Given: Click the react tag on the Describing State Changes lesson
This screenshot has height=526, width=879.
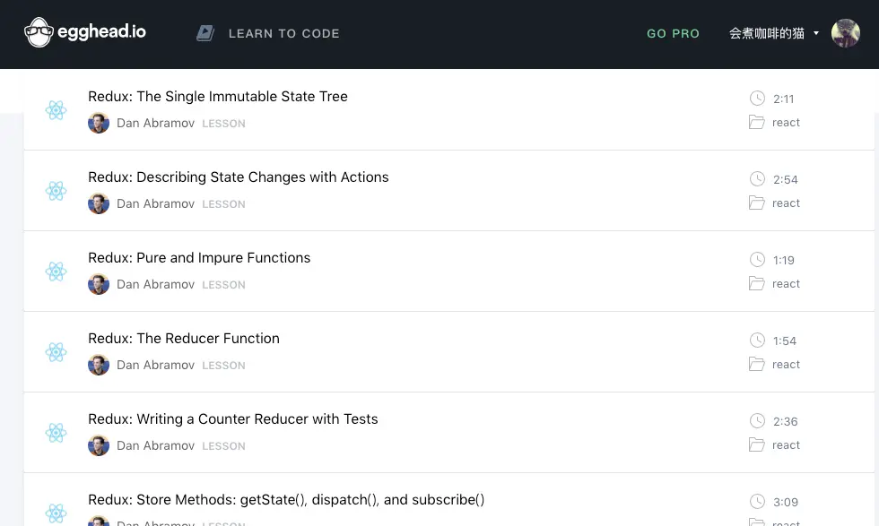Looking at the screenshot, I should tap(786, 203).
